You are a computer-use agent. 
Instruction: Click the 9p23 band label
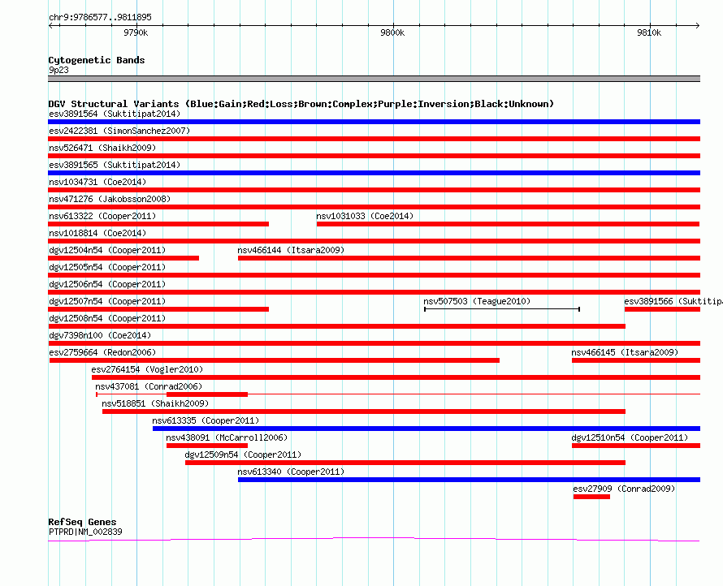coord(58,70)
